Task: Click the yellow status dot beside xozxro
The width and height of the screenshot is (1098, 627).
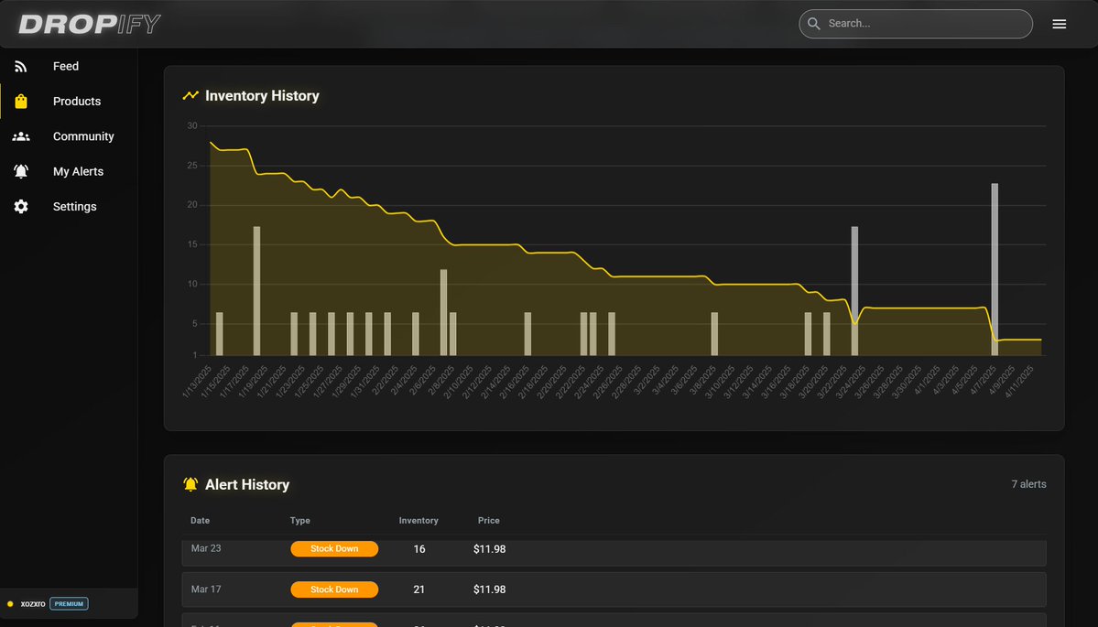Action: (x=10, y=604)
